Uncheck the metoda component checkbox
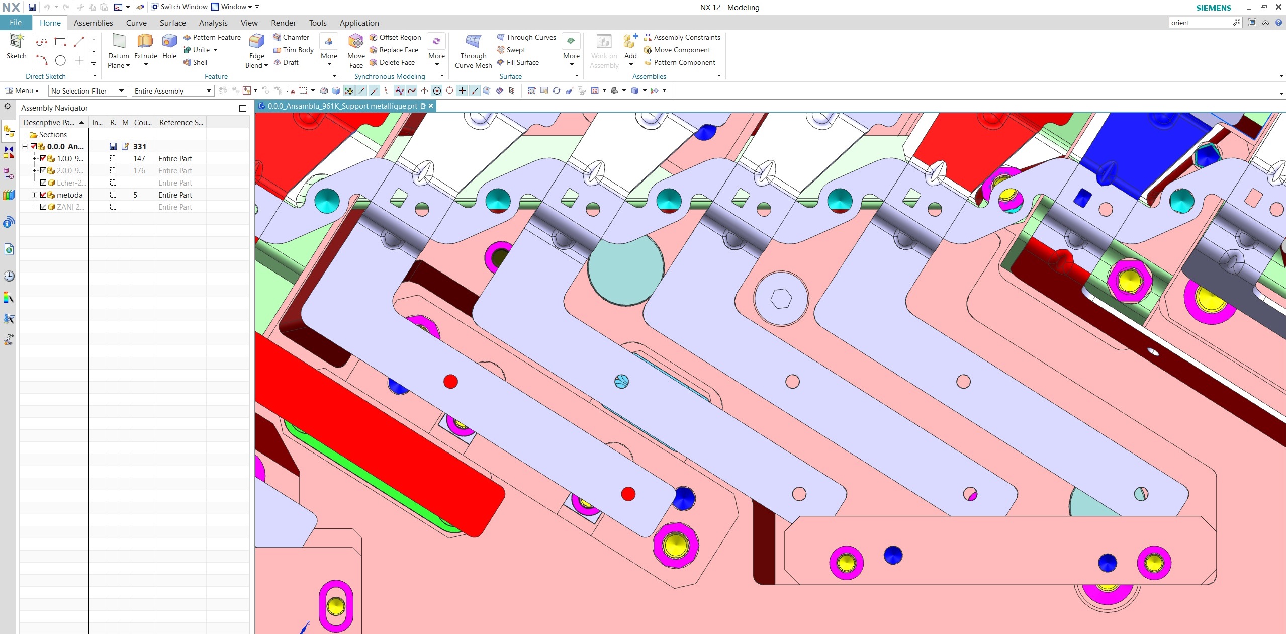Image resolution: width=1286 pixels, height=634 pixels. tap(43, 195)
